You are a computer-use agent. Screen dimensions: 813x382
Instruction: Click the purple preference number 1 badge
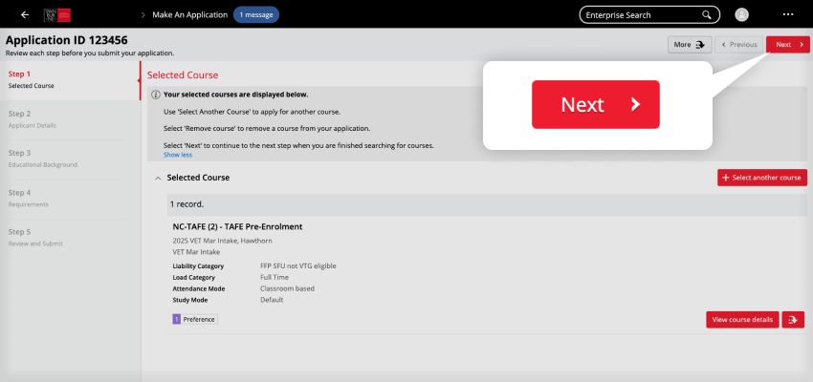click(x=176, y=319)
